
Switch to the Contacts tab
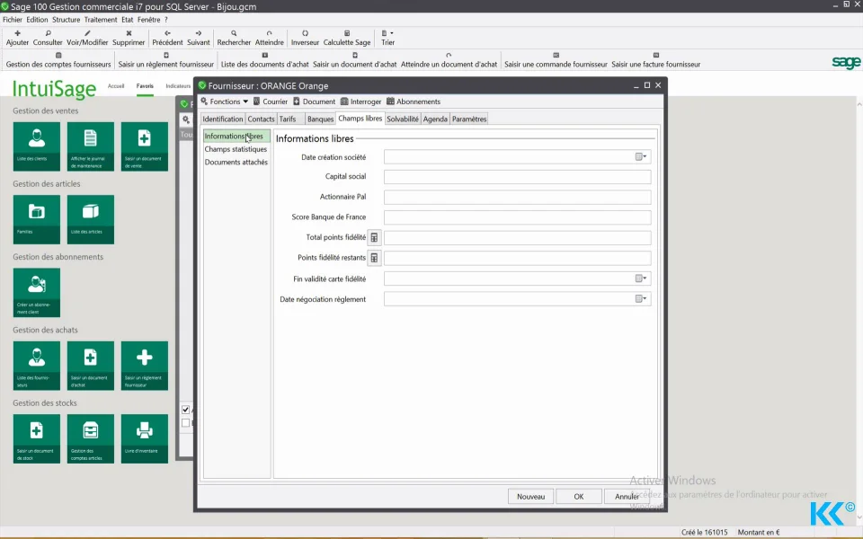click(x=261, y=119)
